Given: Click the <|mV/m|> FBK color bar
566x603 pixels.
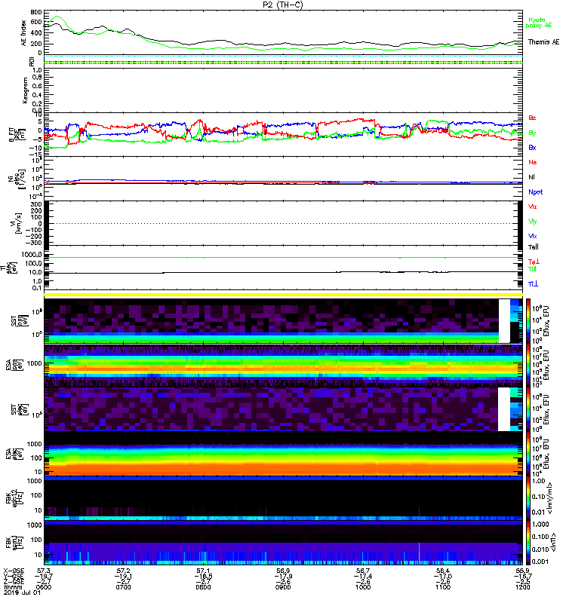Looking at the screenshot, I should pos(528,497).
